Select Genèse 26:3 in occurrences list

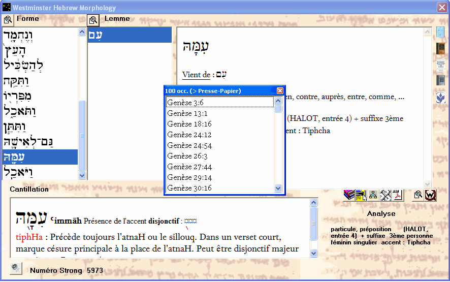pos(220,156)
